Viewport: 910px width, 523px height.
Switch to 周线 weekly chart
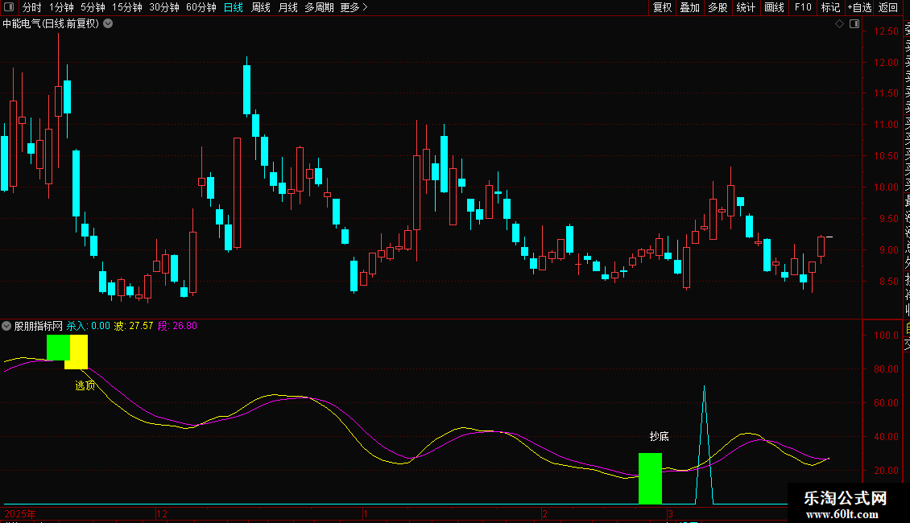(261, 7)
